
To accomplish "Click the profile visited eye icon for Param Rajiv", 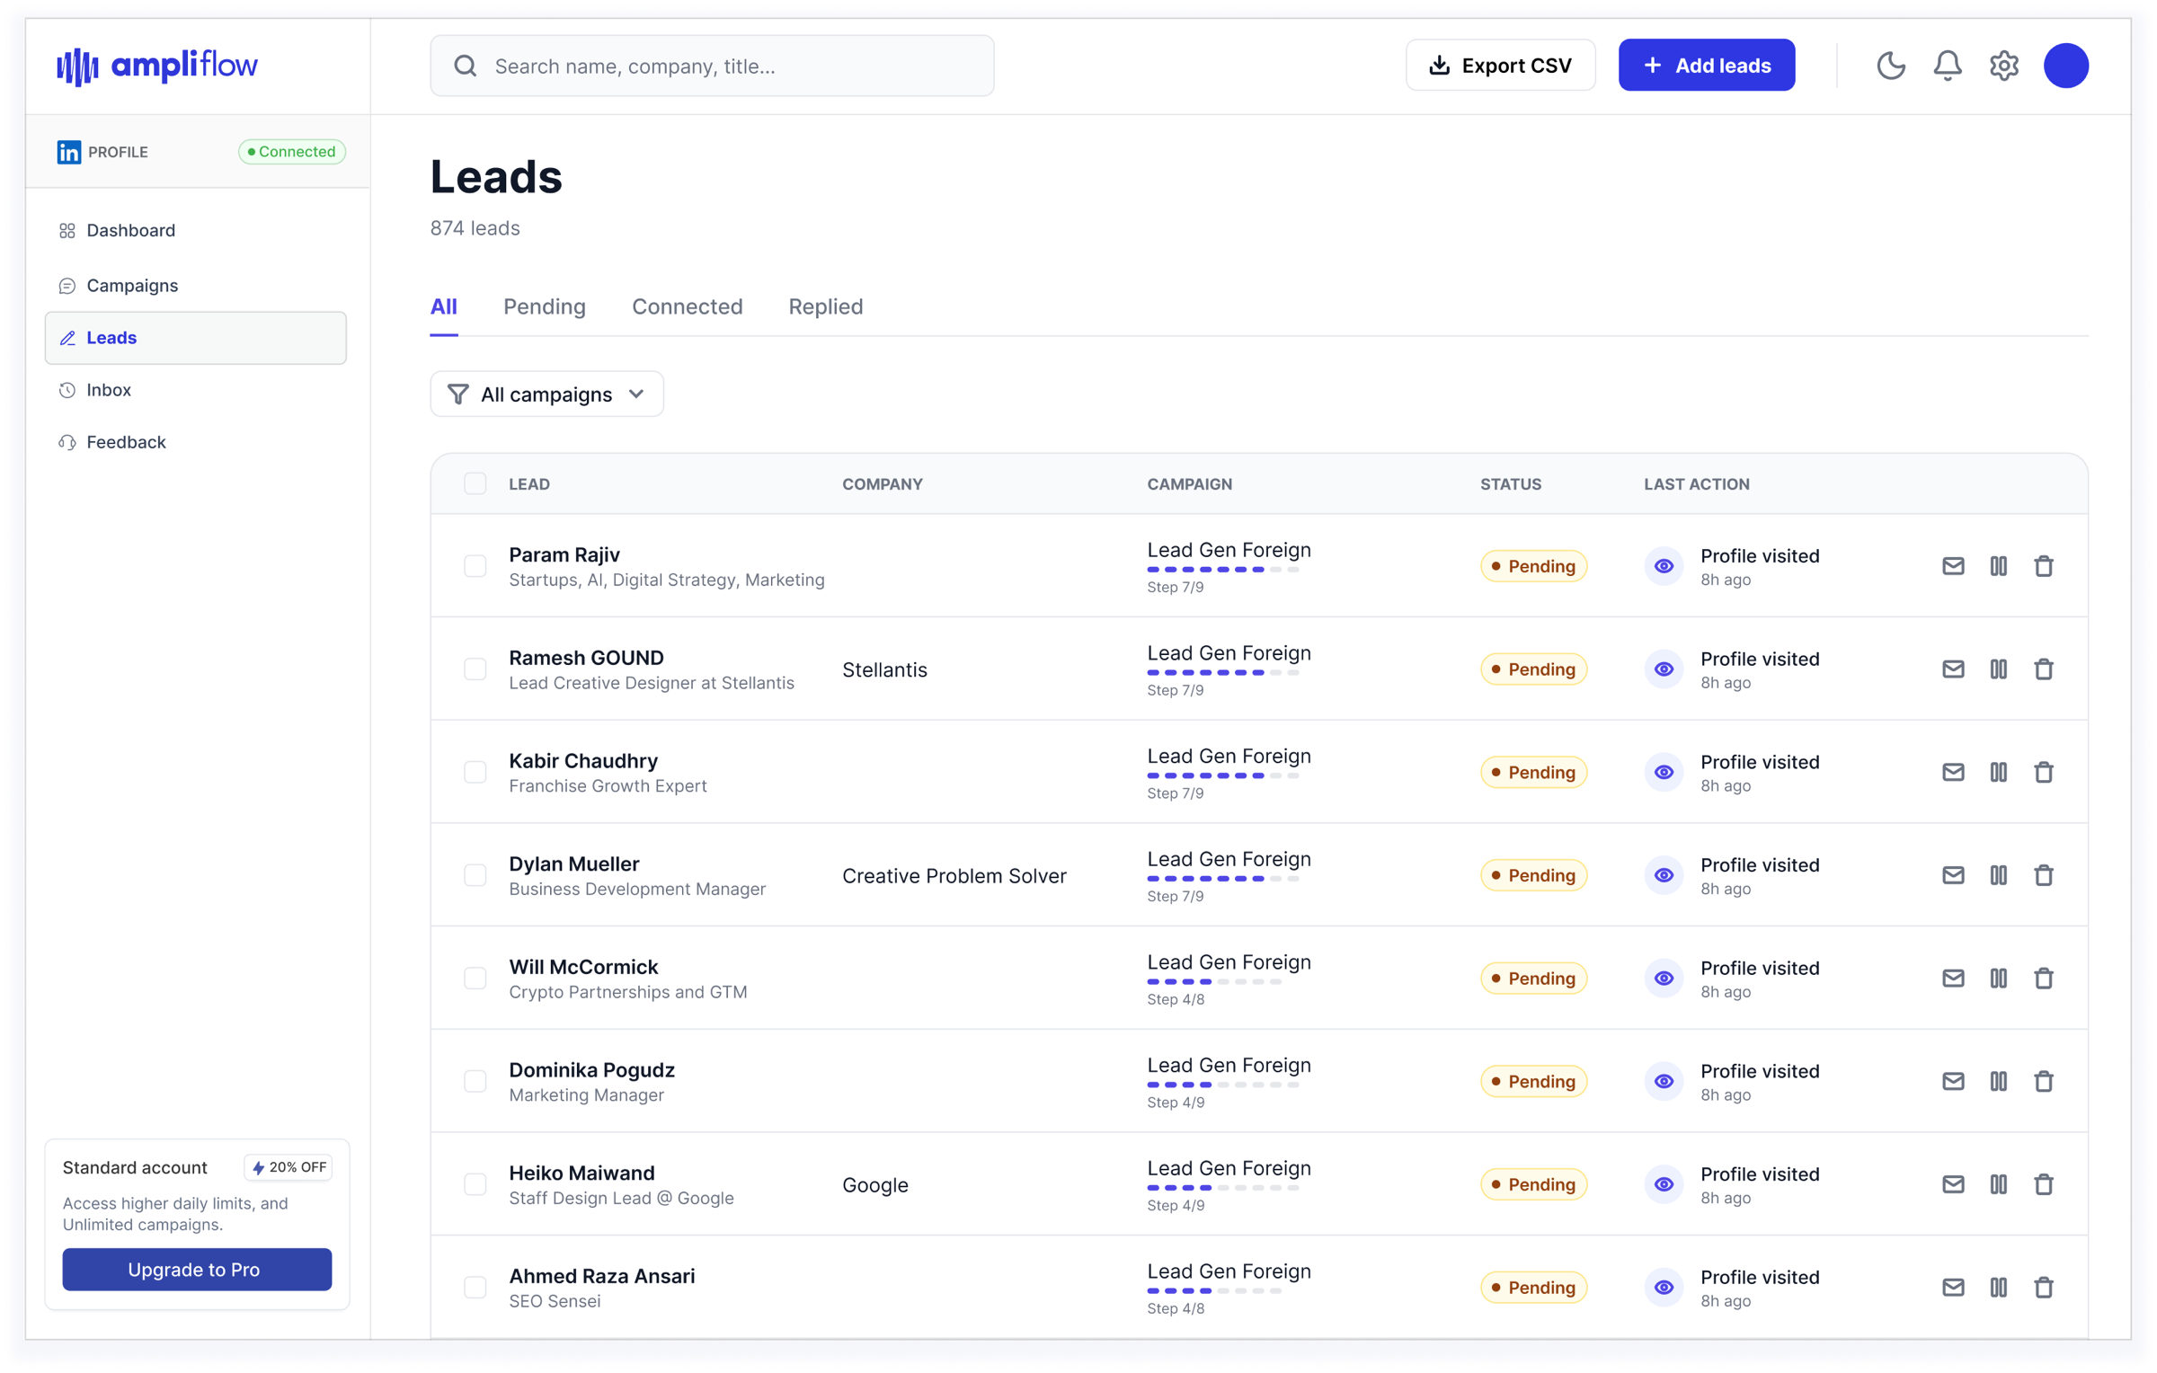I will point(1664,566).
